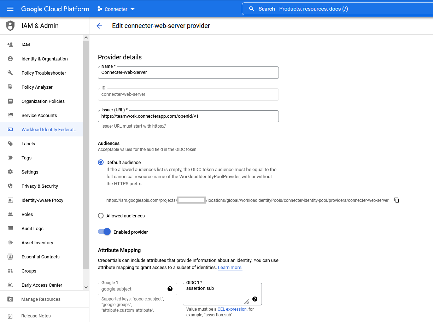The width and height of the screenshot is (433, 322).
Task: Click the search magnifier icon
Action: [251, 8]
